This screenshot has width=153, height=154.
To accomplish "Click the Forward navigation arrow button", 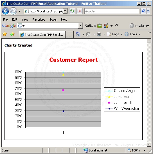I will point(13,11).
